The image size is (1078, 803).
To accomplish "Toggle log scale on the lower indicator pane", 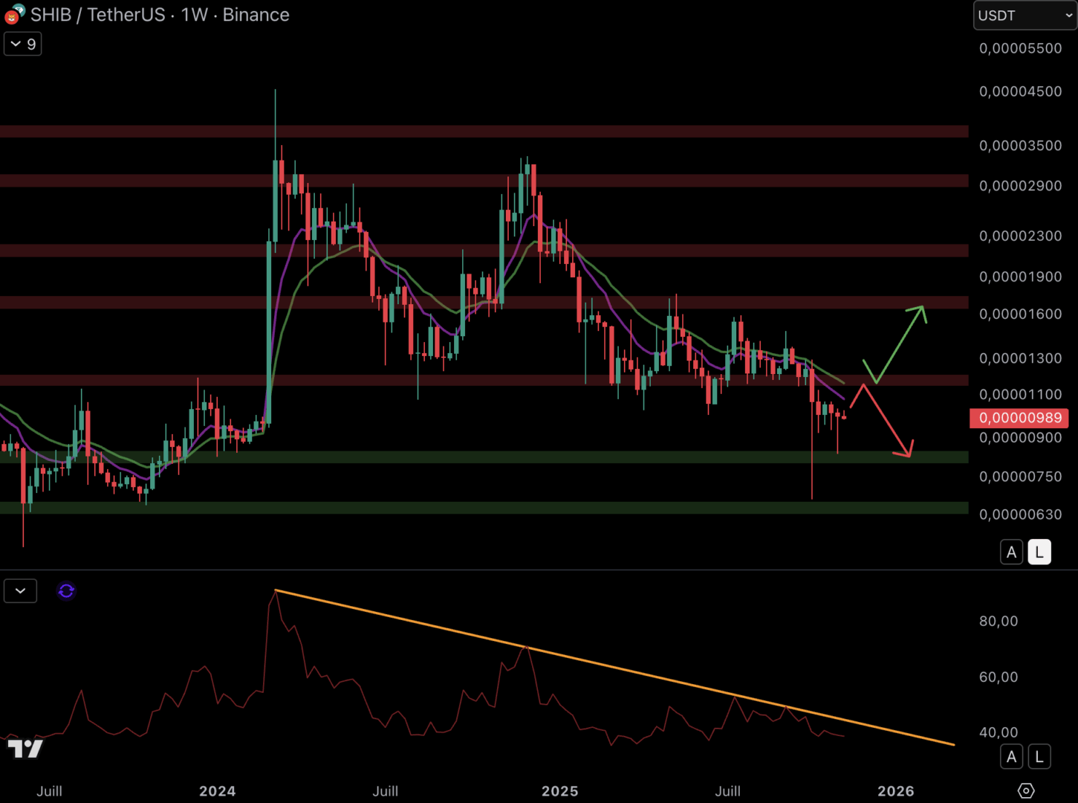I will (x=1039, y=757).
